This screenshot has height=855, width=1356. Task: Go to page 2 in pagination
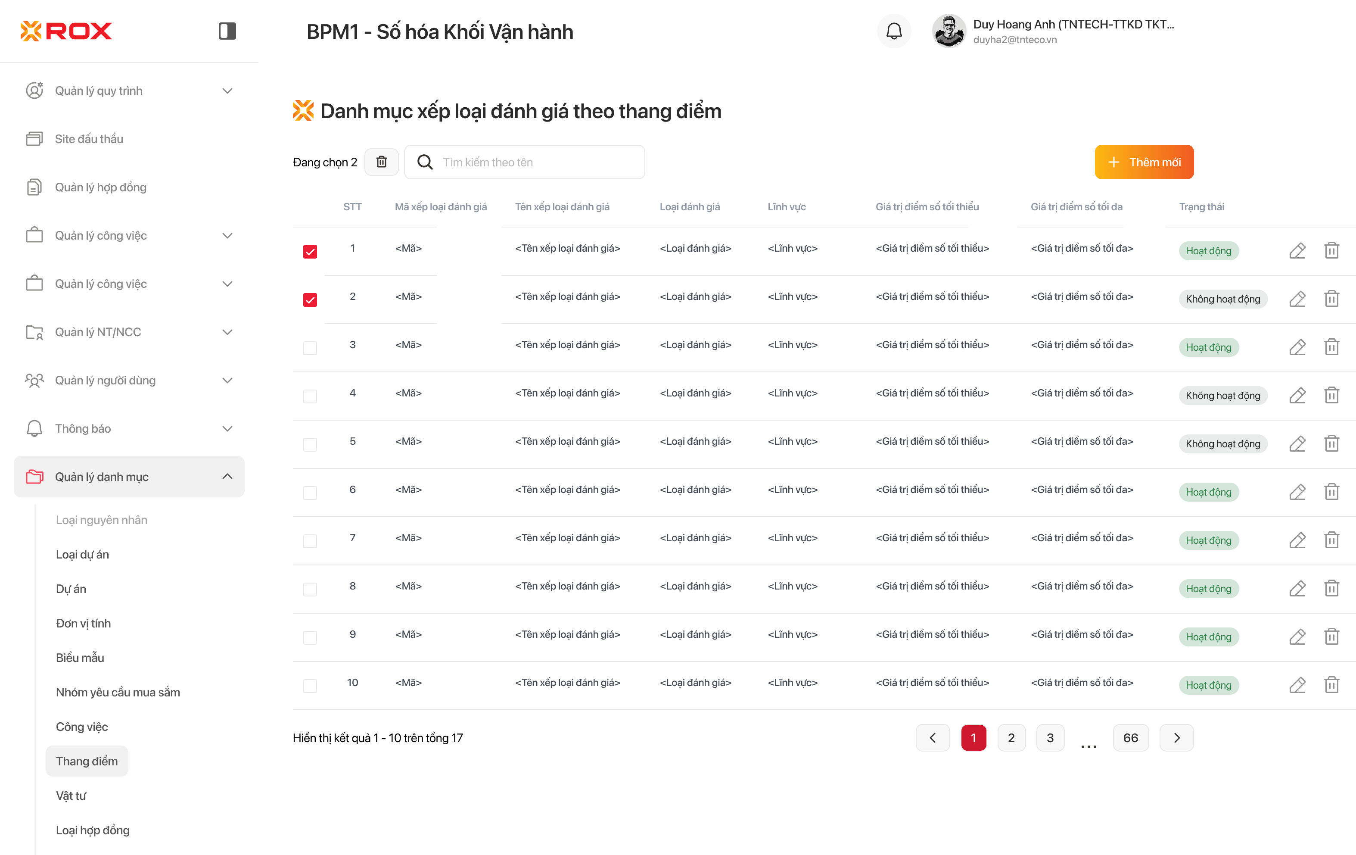tap(1011, 738)
